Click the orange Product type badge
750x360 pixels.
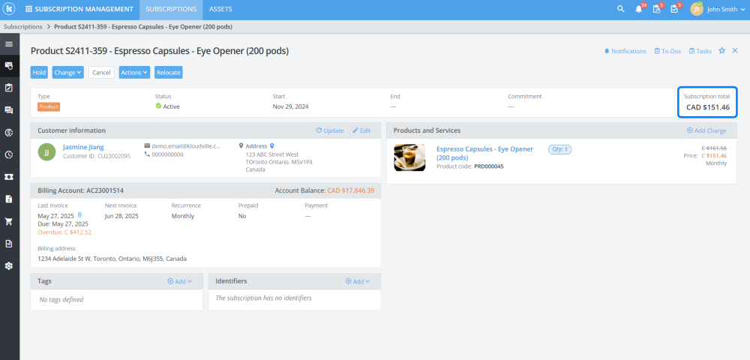pyautogui.click(x=49, y=106)
